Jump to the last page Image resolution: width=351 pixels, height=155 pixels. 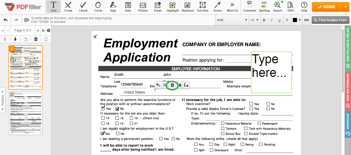(43, 30)
